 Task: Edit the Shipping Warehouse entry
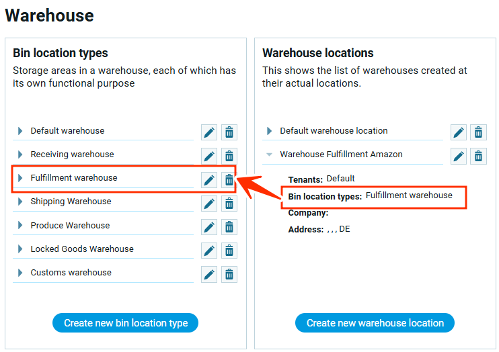209,204
